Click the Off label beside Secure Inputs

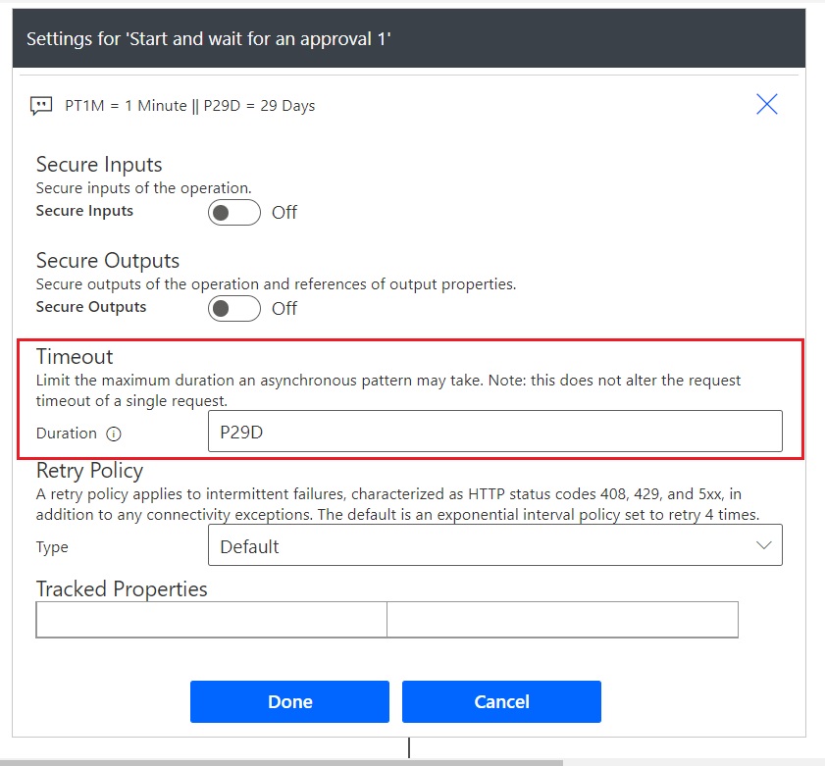[284, 213]
